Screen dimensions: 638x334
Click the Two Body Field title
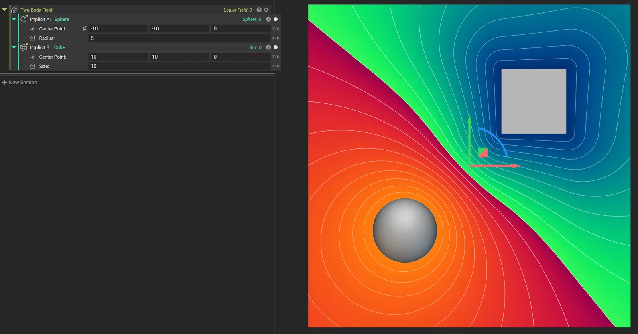tap(36, 10)
